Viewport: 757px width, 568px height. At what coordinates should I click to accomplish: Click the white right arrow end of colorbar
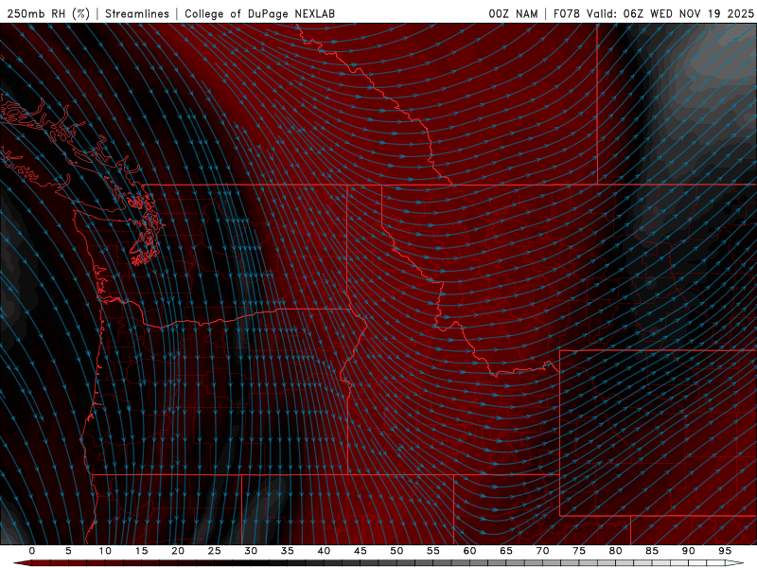pos(735,563)
